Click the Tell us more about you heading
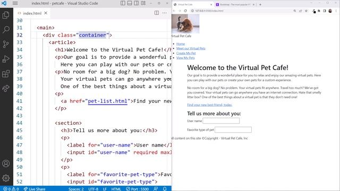The image size is (340, 191). pyautogui.click(x=214, y=114)
